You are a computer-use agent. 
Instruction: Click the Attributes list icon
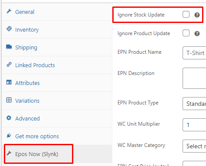pyautogui.click(x=9, y=82)
